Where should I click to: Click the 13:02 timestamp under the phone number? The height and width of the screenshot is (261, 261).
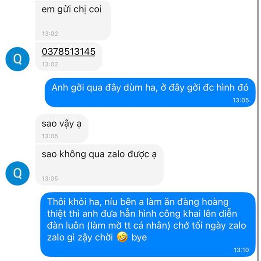click(50, 64)
